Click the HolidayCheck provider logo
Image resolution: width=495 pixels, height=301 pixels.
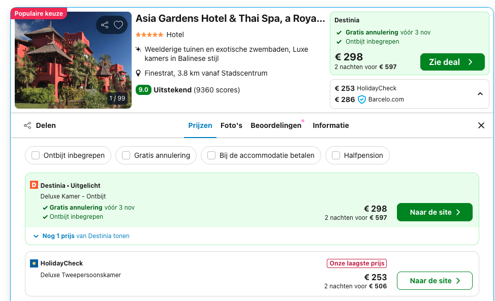point(34,263)
